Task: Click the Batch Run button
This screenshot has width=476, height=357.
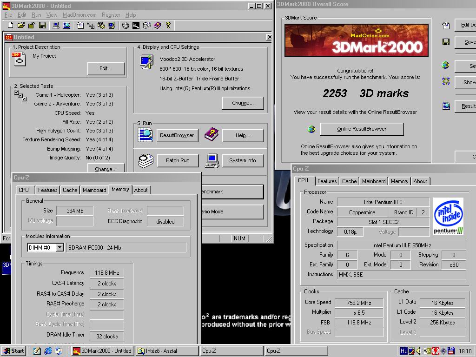Action: point(178,160)
